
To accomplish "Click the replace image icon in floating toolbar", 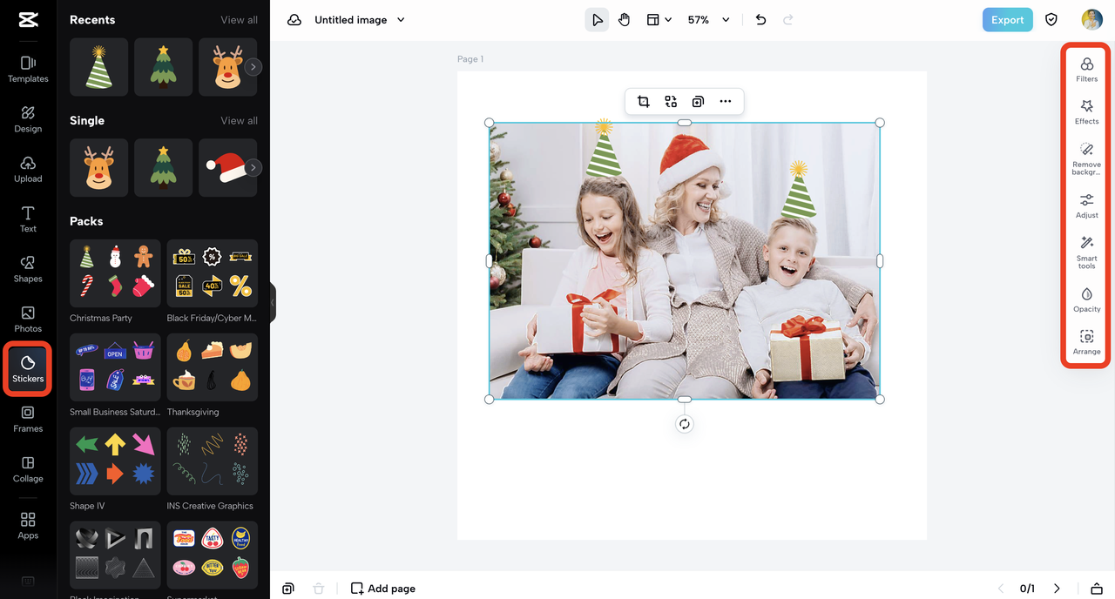I will [671, 102].
